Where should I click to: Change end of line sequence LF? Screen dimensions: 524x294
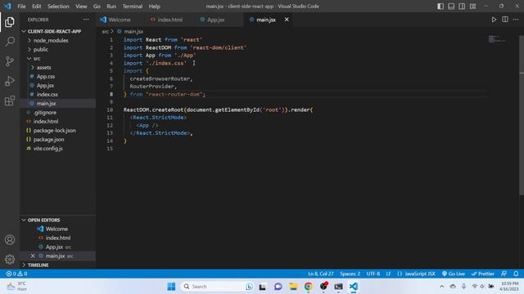pyautogui.click(x=388, y=274)
